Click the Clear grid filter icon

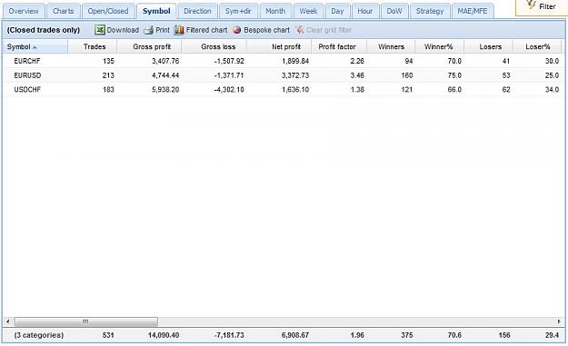pos(300,30)
